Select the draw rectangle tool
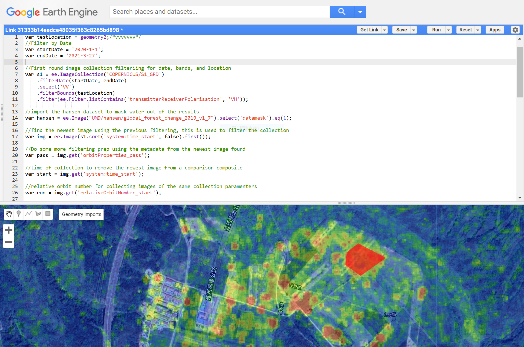524x347 pixels. coord(48,214)
